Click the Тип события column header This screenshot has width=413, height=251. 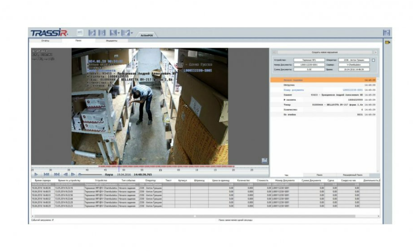(128, 181)
